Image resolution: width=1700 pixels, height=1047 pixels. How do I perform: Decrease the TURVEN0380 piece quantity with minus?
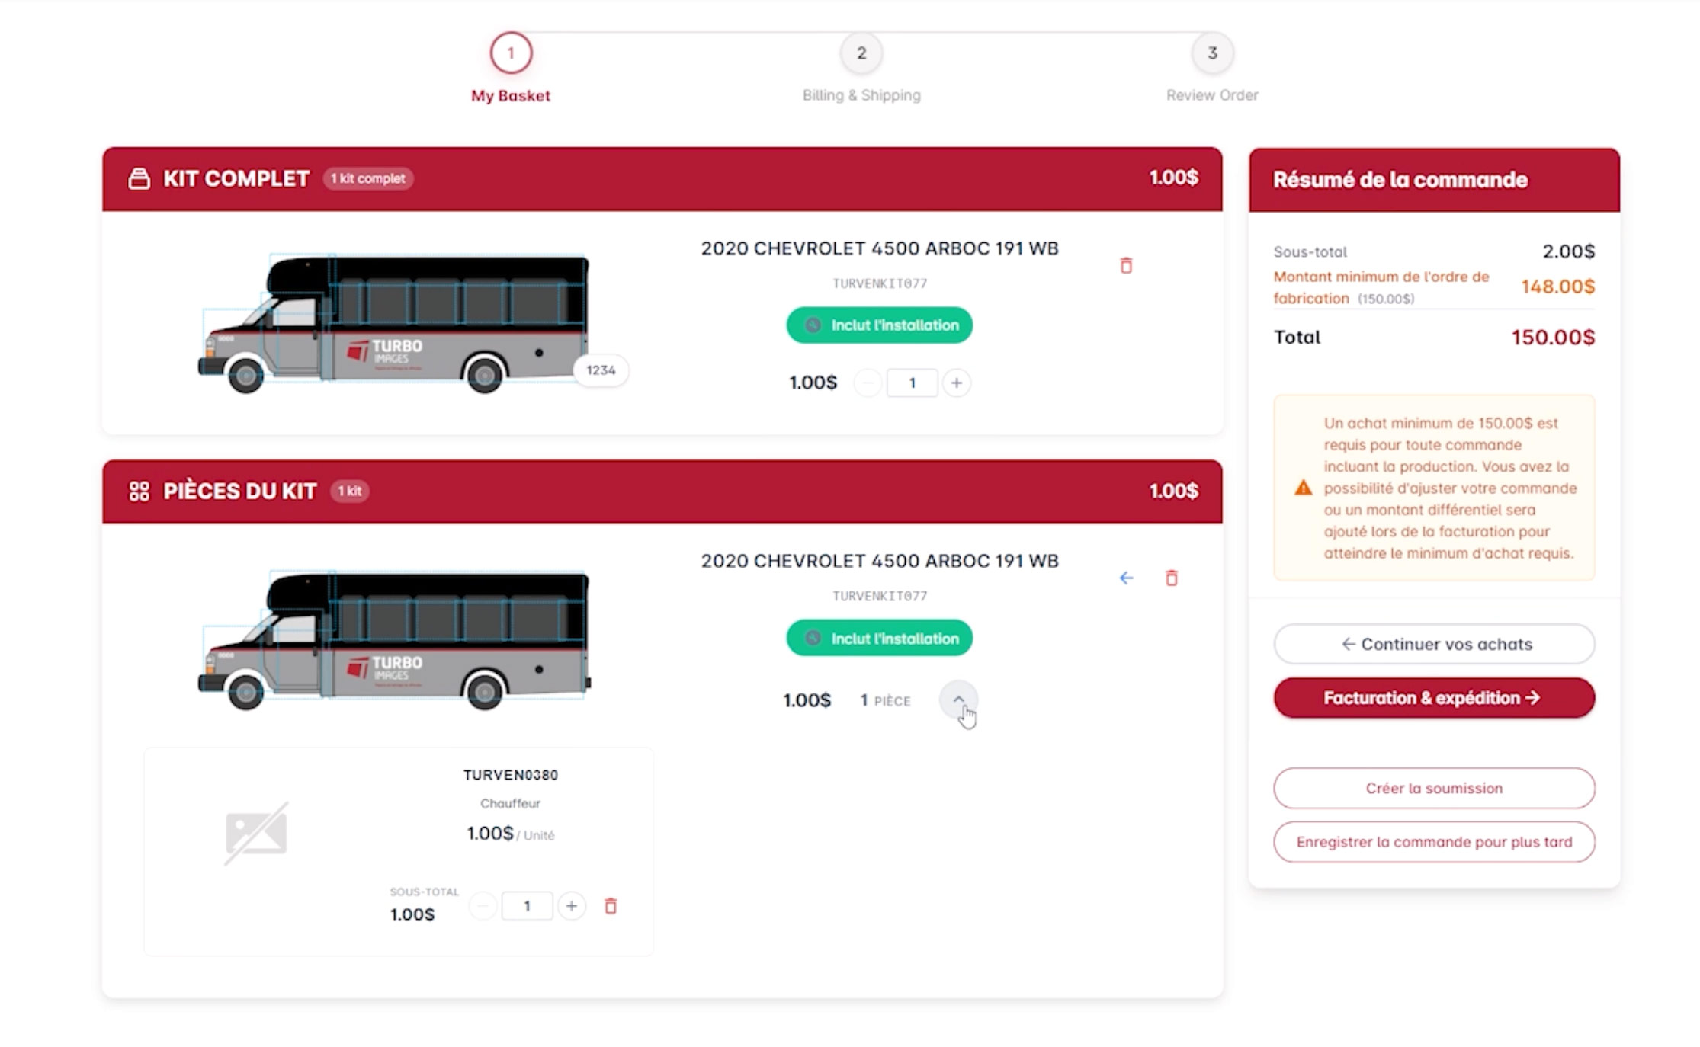[483, 906]
